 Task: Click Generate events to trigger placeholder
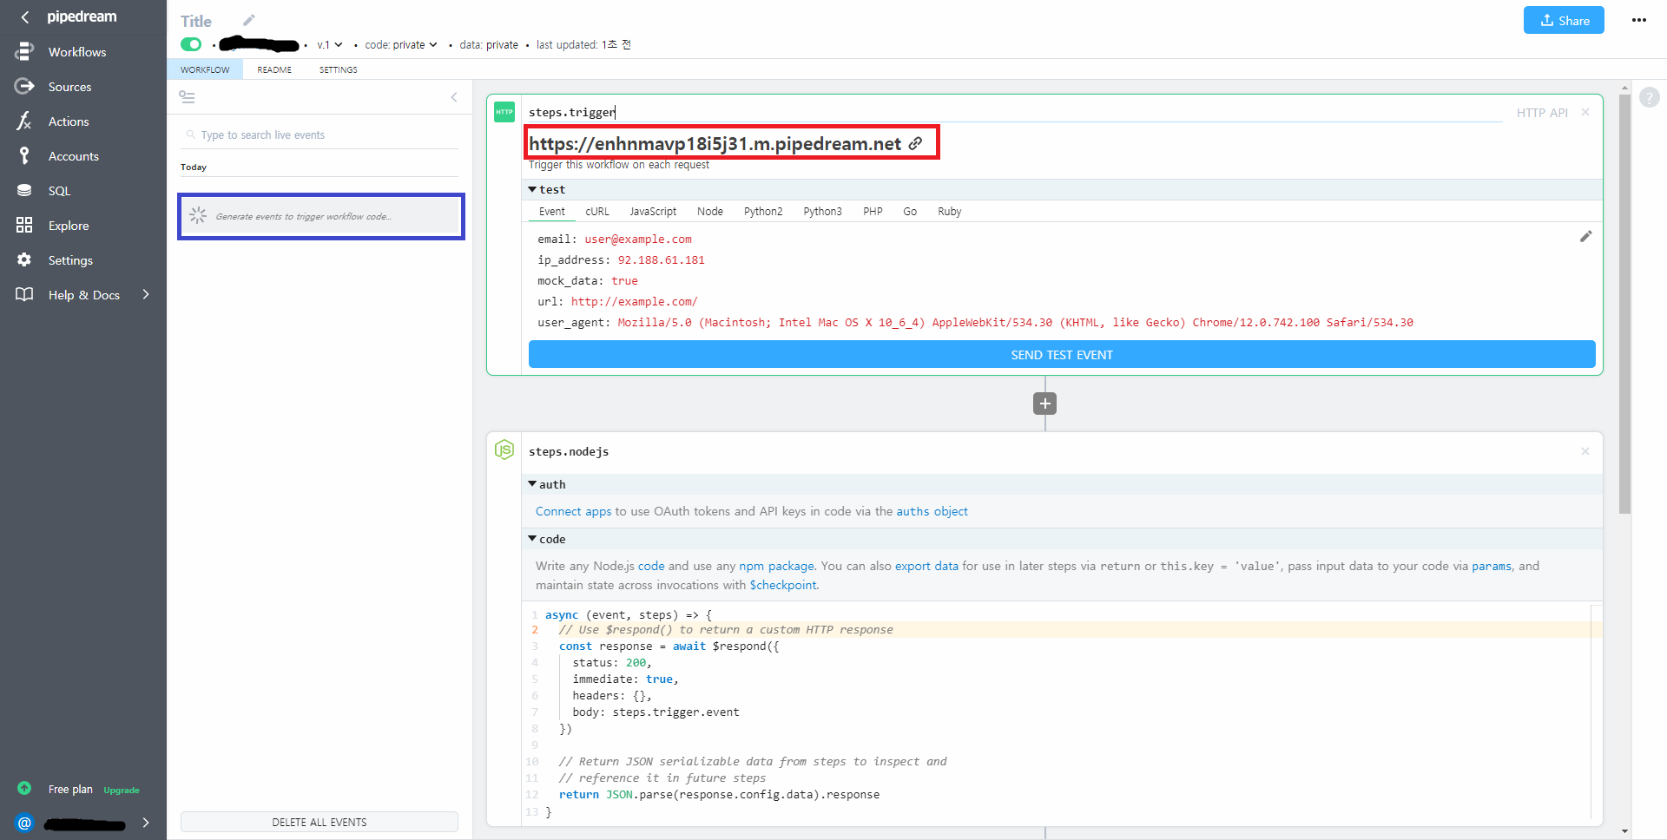[321, 216]
